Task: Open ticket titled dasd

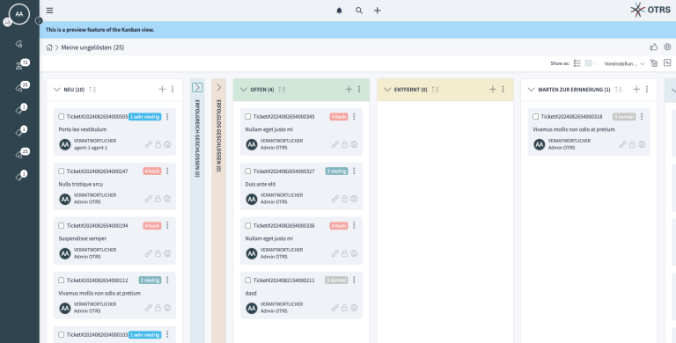Action: (251, 293)
